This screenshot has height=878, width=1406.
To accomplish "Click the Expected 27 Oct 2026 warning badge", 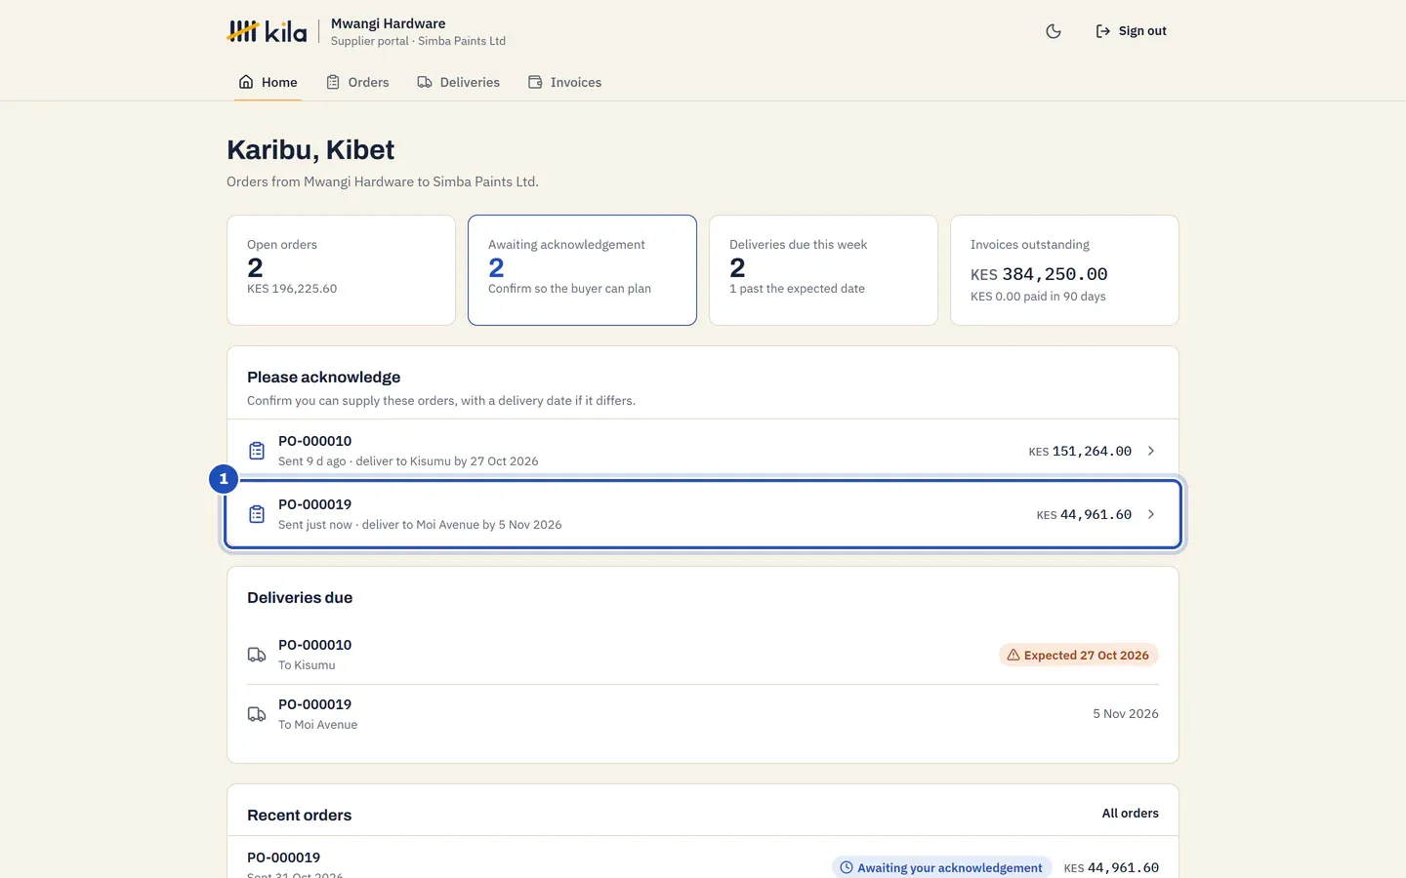I will [x=1079, y=655].
